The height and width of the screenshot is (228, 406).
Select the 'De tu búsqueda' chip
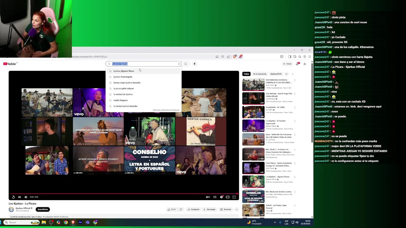point(259,74)
